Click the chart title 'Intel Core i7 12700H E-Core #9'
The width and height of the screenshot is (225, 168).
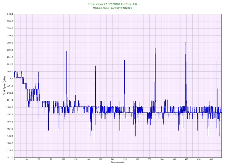tap(113, 4)
